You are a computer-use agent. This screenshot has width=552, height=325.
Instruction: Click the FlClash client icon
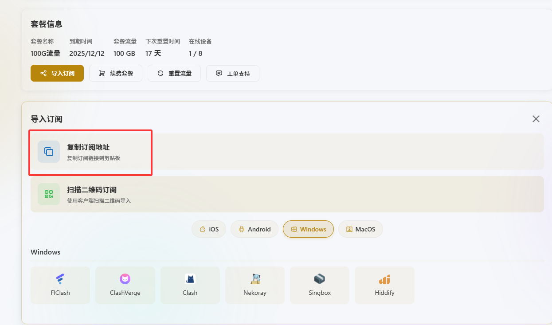tap(60, 279)
